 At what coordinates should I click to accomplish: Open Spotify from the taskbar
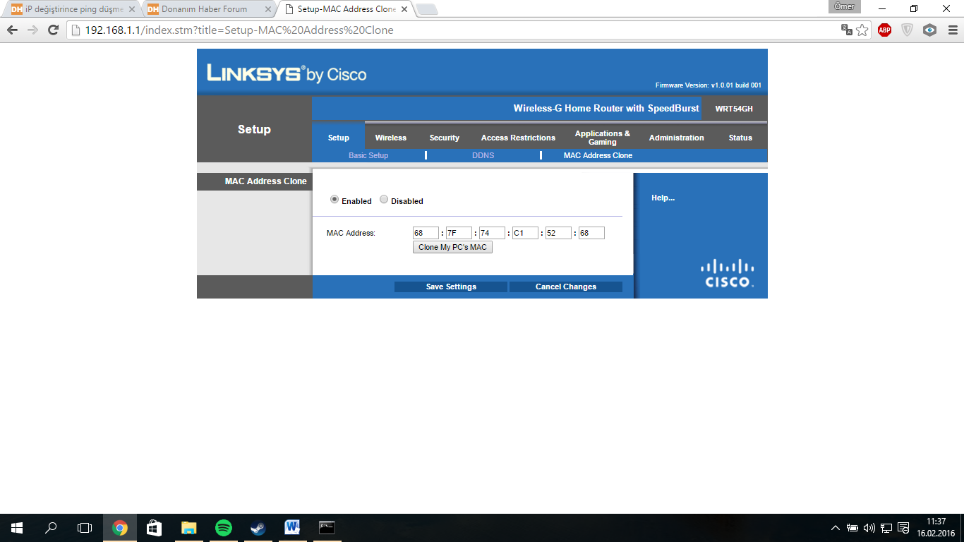pyautogui.click(x=223, y=528)
